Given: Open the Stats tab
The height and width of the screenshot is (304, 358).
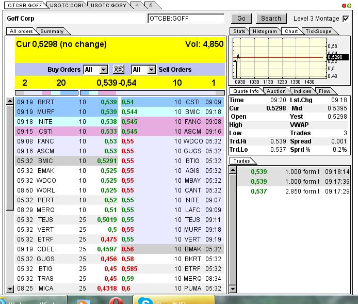Looking at the screenshot, I should 239,31.
